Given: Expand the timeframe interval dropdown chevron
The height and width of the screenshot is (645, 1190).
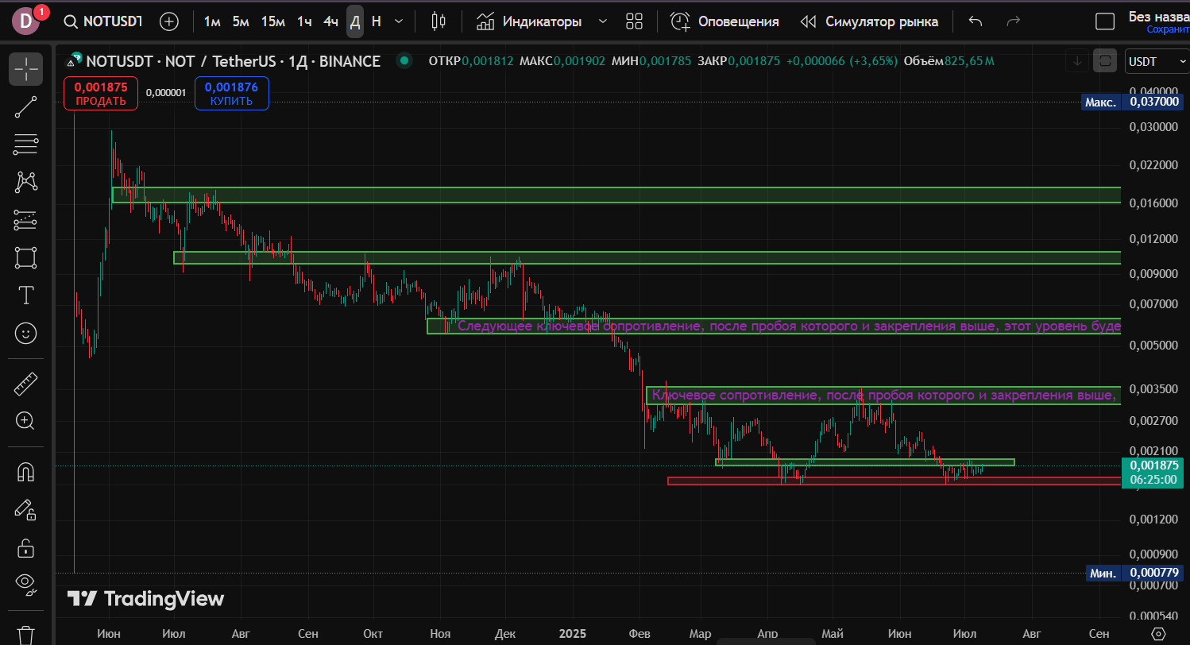Looking at the screenshot, I should pyautogui.click(x=399, y=21).
